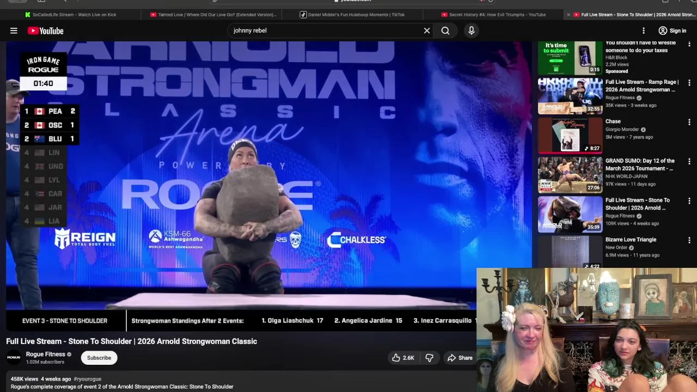This screenshot has height=392, width=697.
Task: Click the Bizarre Love Triangle title
Action: point(631,240)
